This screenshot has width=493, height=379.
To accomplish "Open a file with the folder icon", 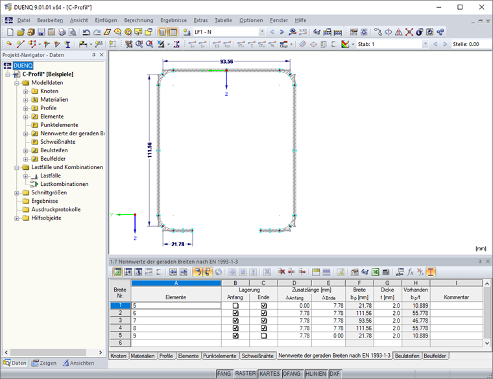I will [21, 32].
